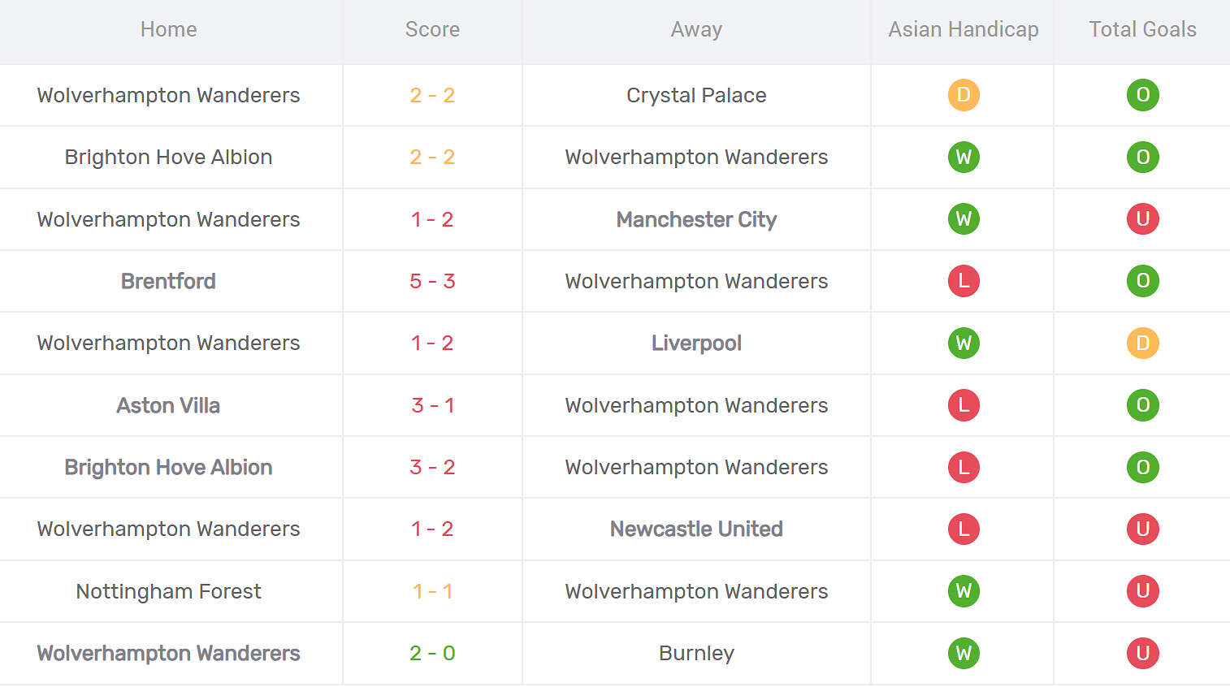Viewport: 1230px width, 687px height.
Task: Select the Asian Handicap column header
Action: coord(964,29)
